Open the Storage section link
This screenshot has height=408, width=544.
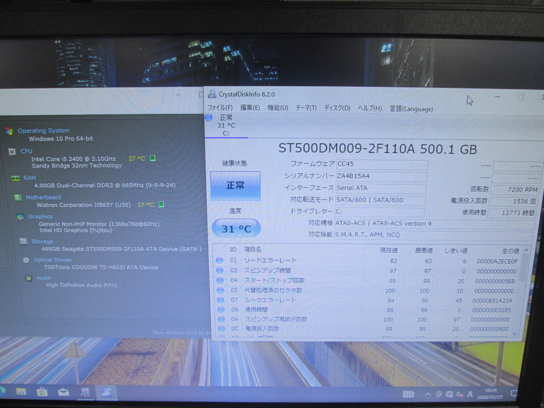(x=42, y=241)
